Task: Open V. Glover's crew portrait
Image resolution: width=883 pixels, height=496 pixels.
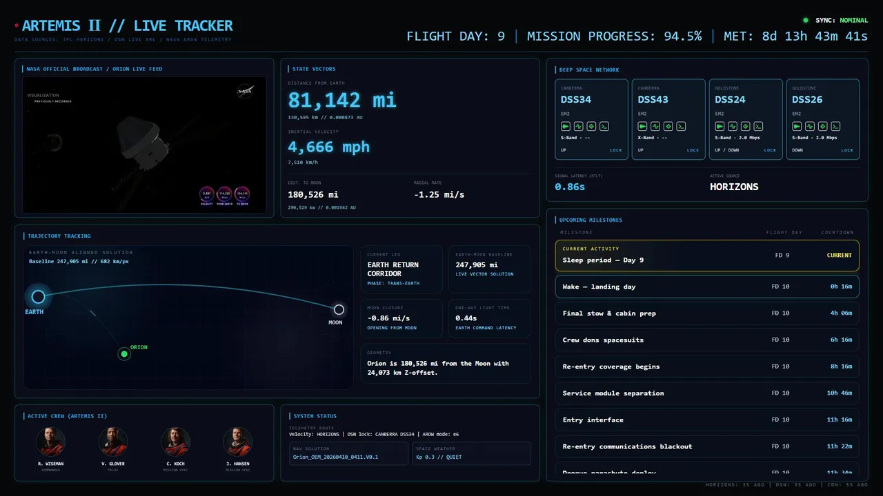Action: (x=113, y=442)
